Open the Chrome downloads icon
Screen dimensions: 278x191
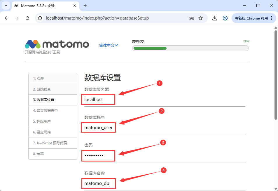tap(215, 18)
